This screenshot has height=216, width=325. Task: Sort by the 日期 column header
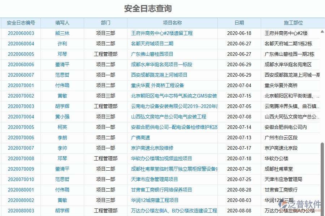click(x=240, y=23)
